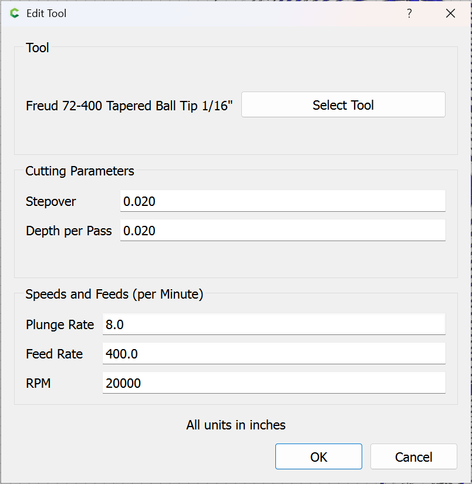Discard changes with the Cancel button
Image resolution: width=472 pixels, height=484 pixels.
(x=413, y=457)
